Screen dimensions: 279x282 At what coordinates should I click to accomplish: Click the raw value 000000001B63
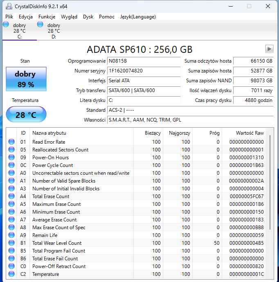246,165
